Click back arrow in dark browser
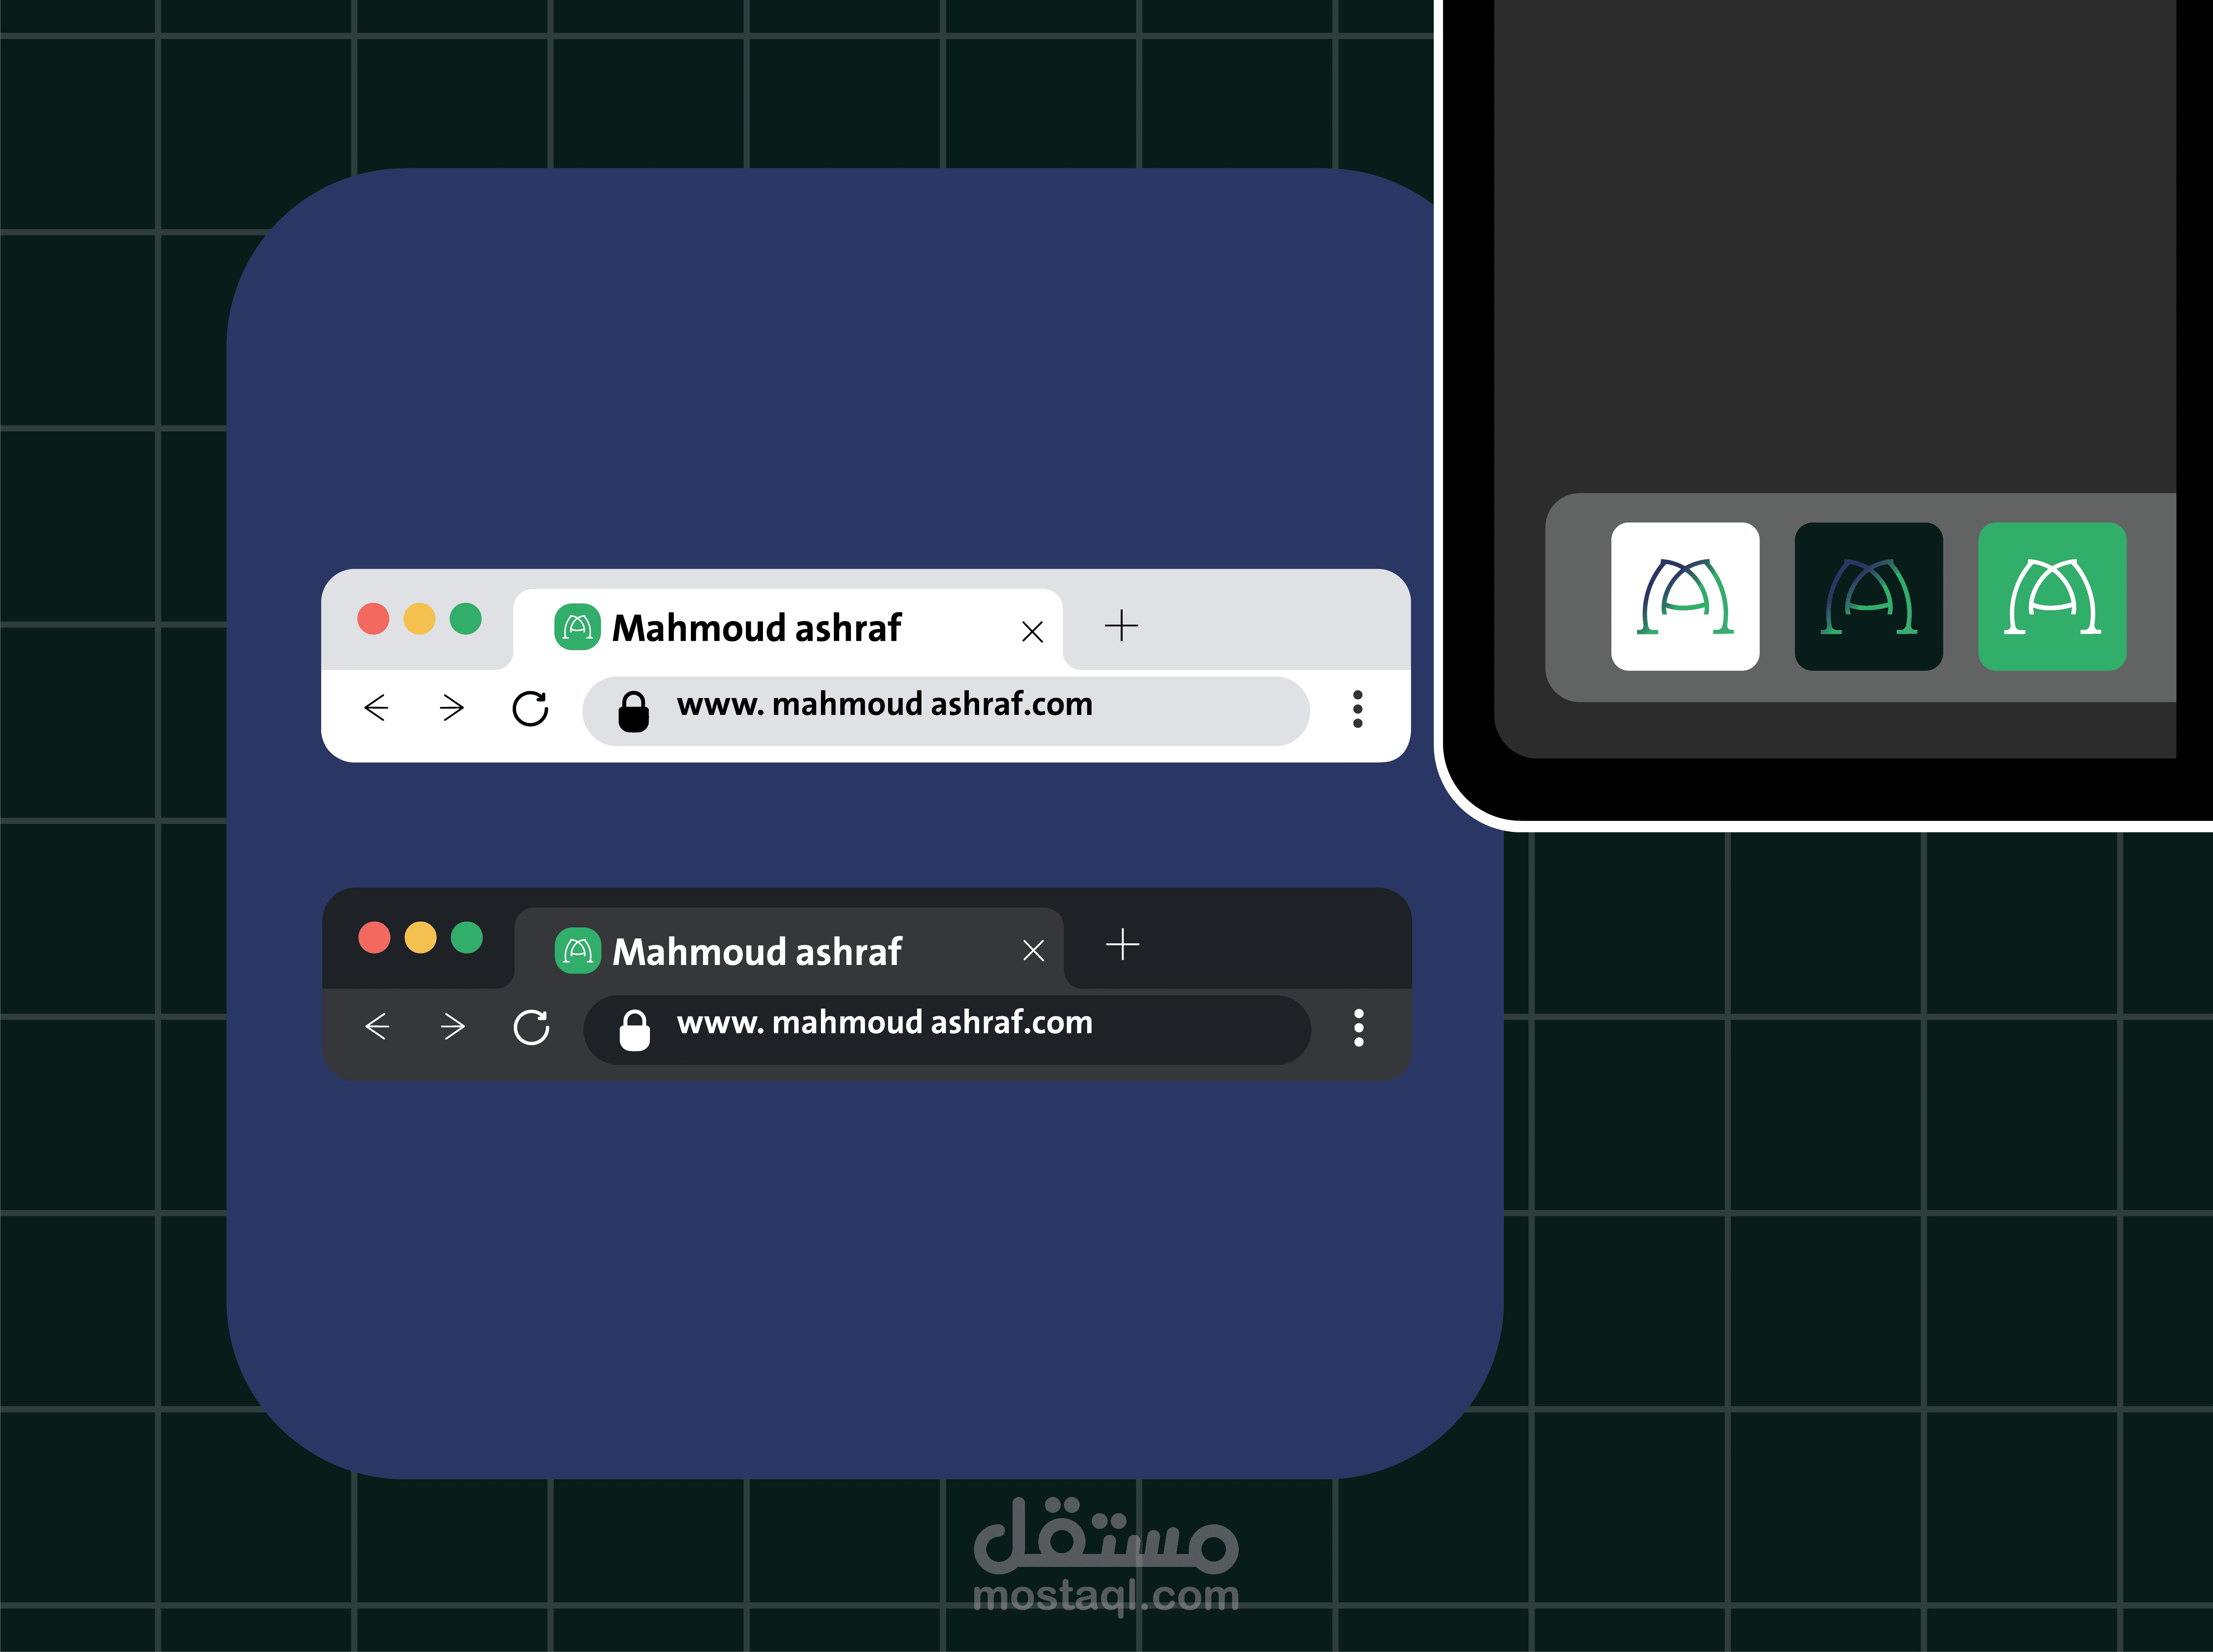This screenshot has height=1652, width=2213. [x=377, y=1026]
